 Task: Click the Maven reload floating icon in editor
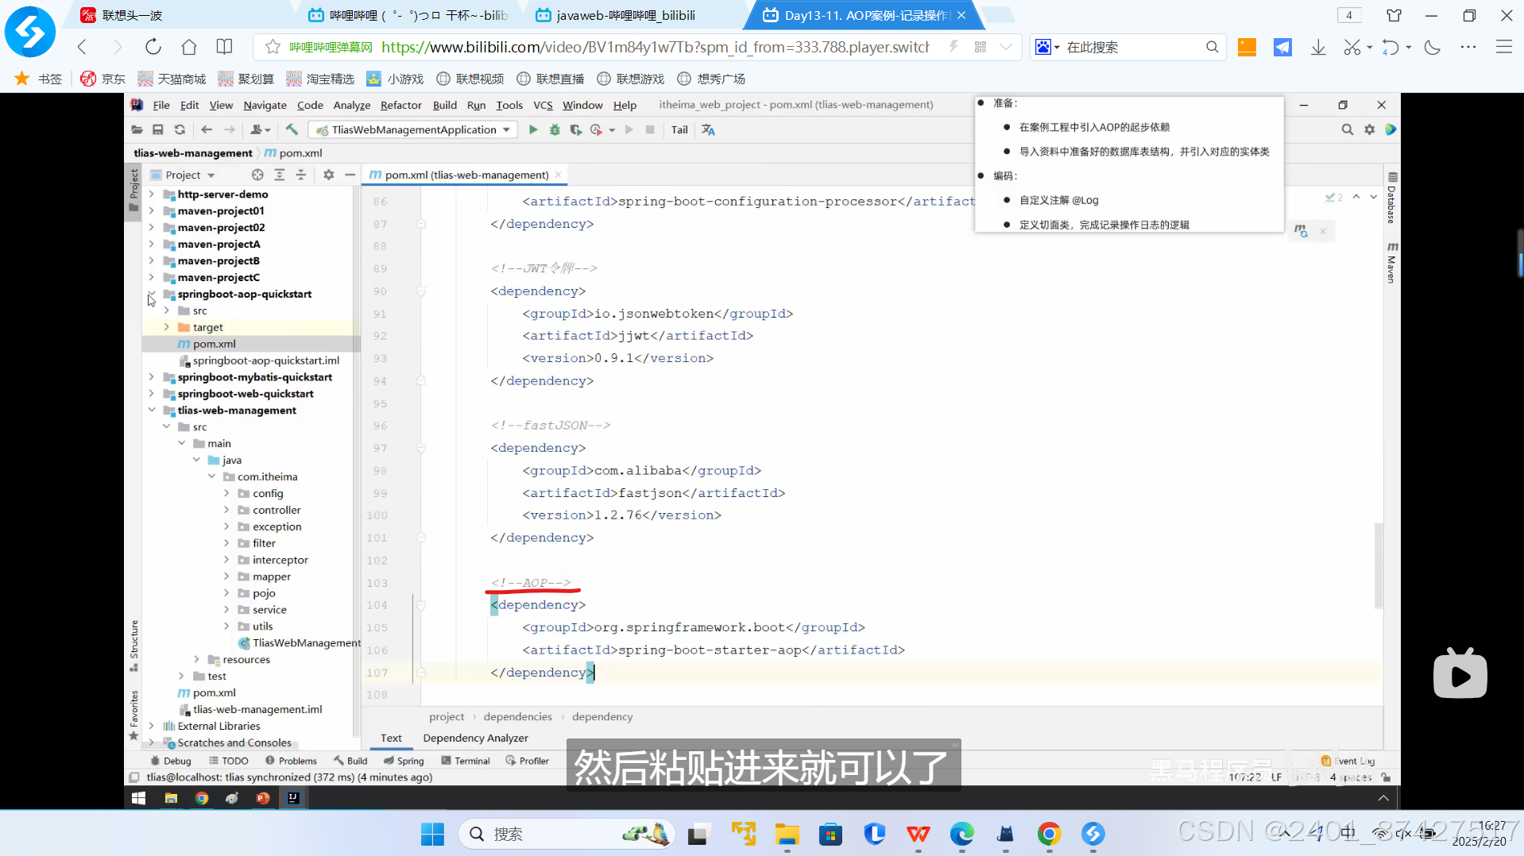click(x=1301, y=231)
